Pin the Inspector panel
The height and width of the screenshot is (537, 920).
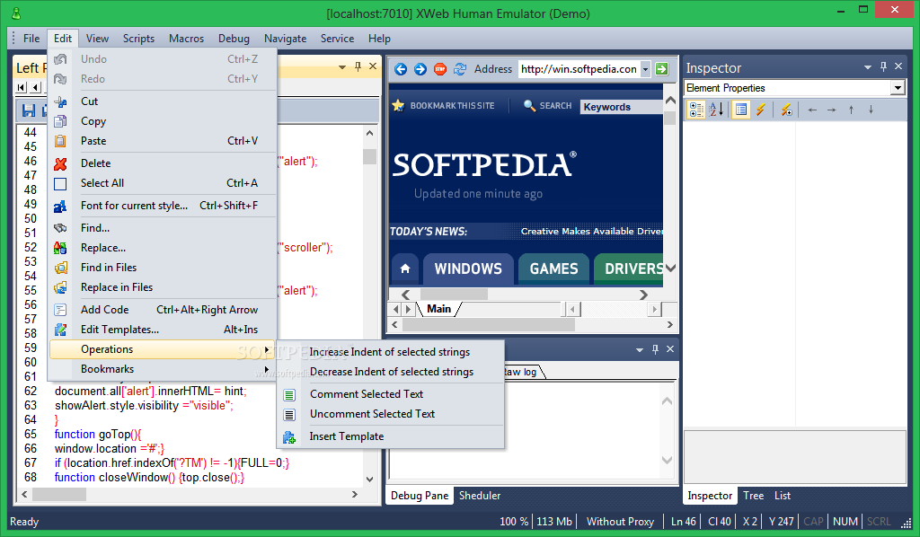[884, 66]
